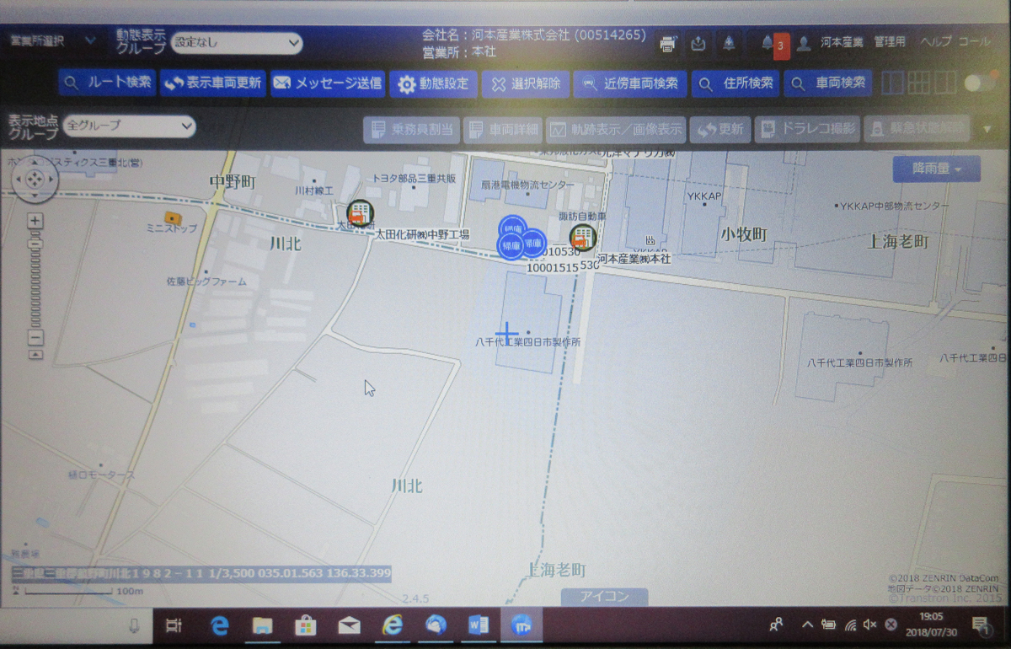Open 住所検索 address search
The width and height of the screenshot is (1011, 649).
click(736, 83)
